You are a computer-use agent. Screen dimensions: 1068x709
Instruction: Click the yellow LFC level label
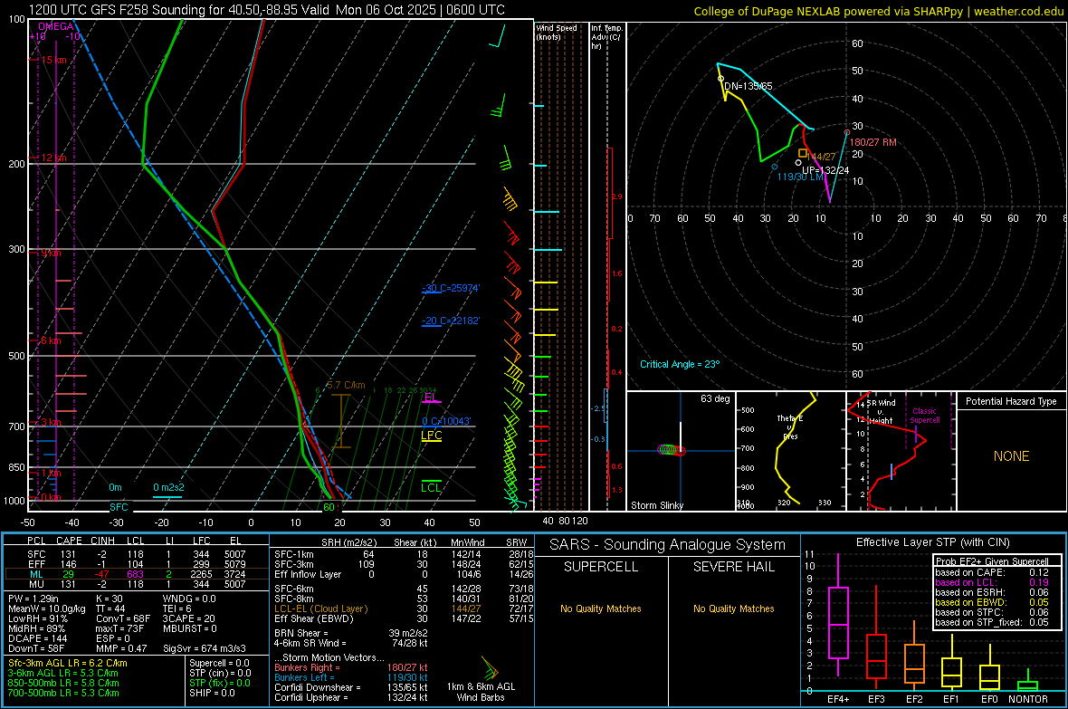[x=431, y=436]
